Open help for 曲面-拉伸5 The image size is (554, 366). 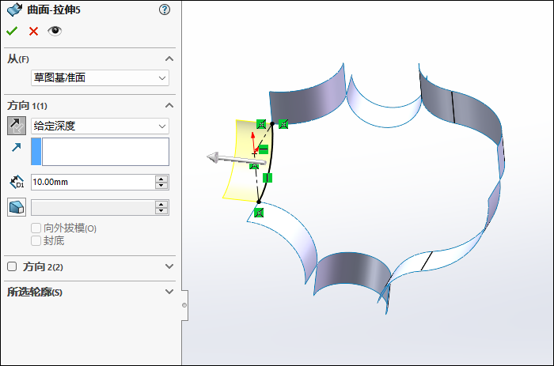[x=165, y=9]
